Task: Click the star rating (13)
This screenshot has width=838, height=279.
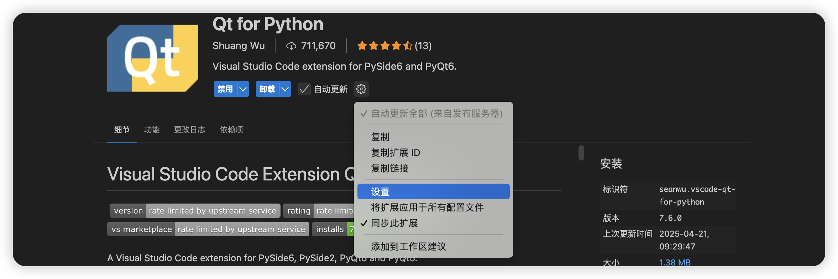Action: tap(394, 46)
